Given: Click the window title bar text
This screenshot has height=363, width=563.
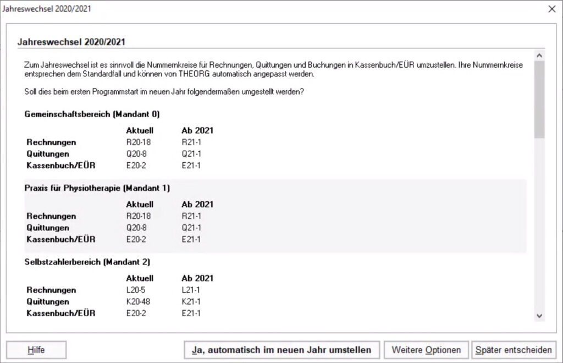Looking at the screenshot, I should tap(47, 9).
